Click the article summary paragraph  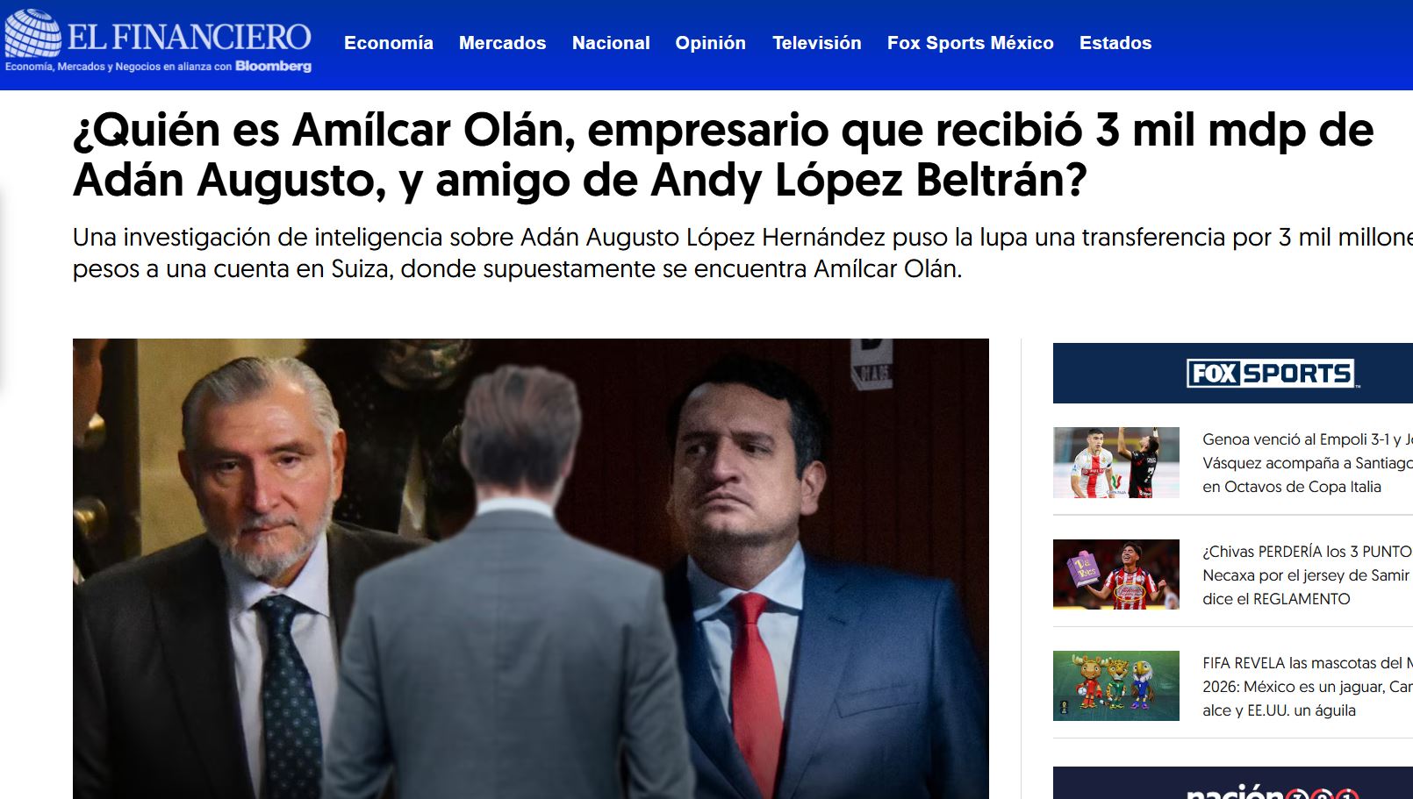coord(742,253)
